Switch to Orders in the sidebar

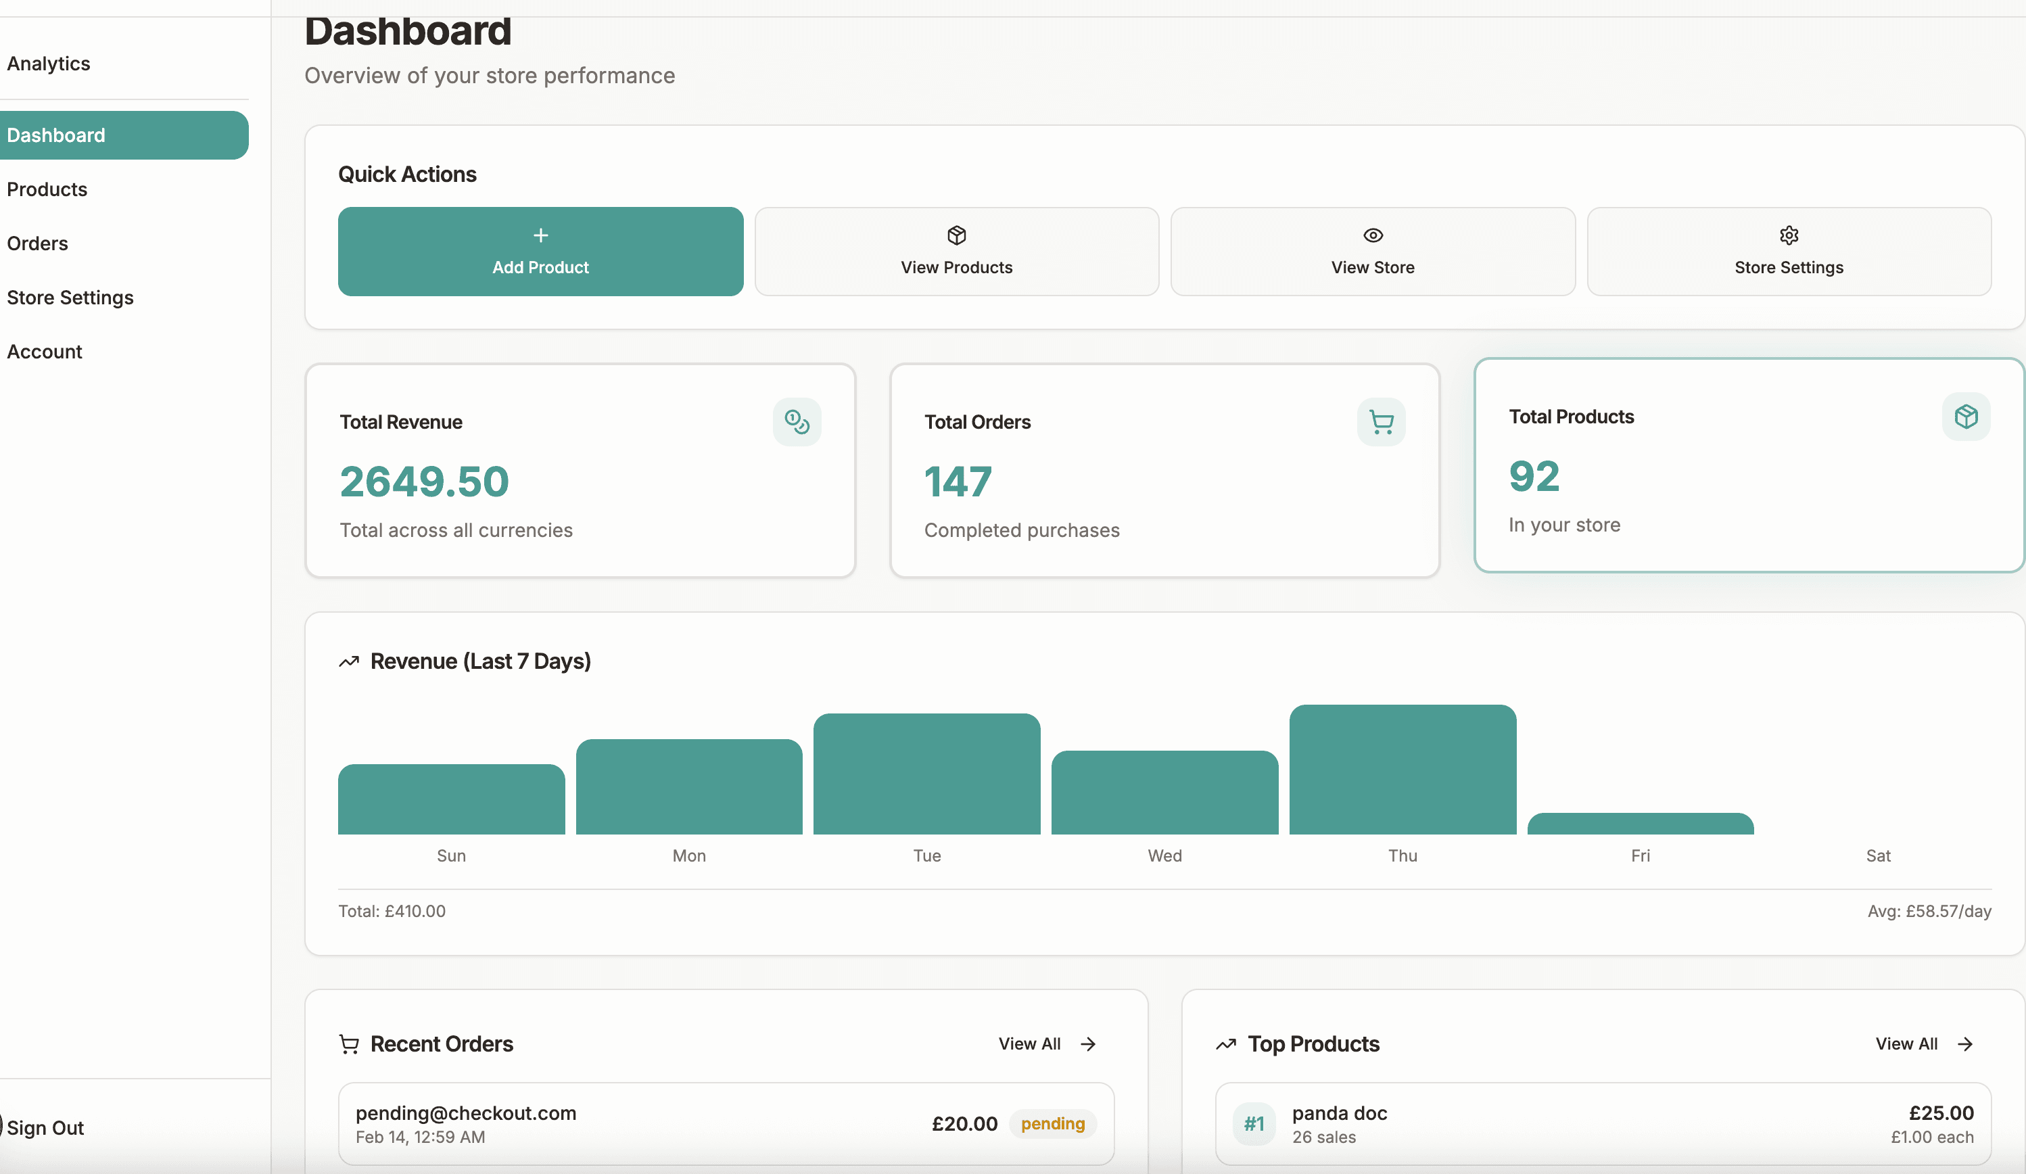(37, 243)
